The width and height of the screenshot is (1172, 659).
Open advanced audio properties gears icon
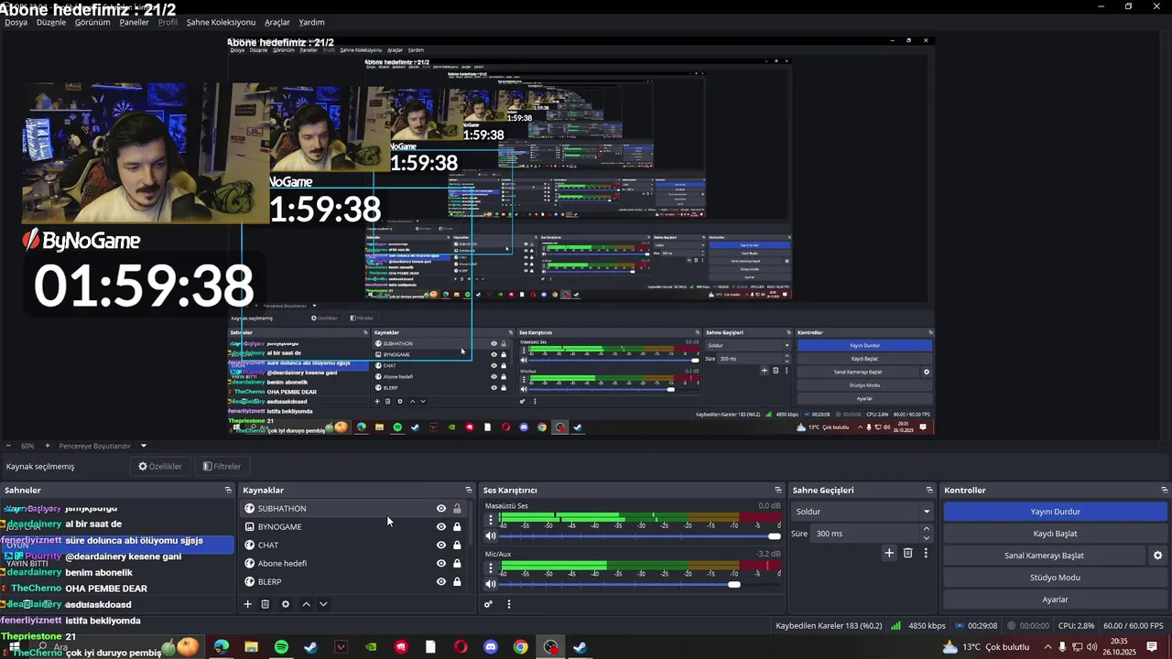[489, 604]
